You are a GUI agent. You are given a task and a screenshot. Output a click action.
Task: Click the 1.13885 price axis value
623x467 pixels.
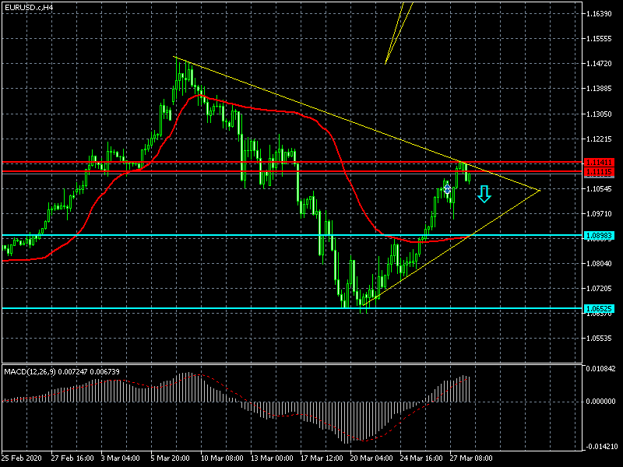click(x=599, y=89)
